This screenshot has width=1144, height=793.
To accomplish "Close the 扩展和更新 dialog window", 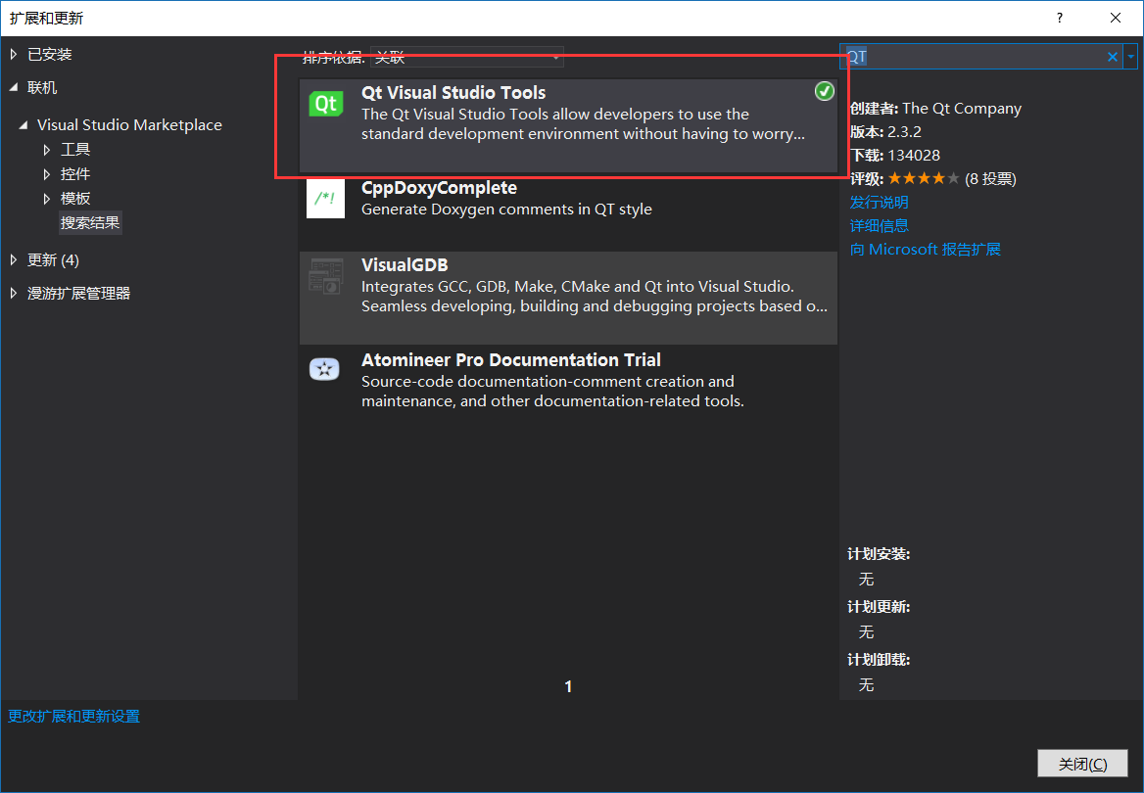I will pyautogui.click(x=1116, y=19).
